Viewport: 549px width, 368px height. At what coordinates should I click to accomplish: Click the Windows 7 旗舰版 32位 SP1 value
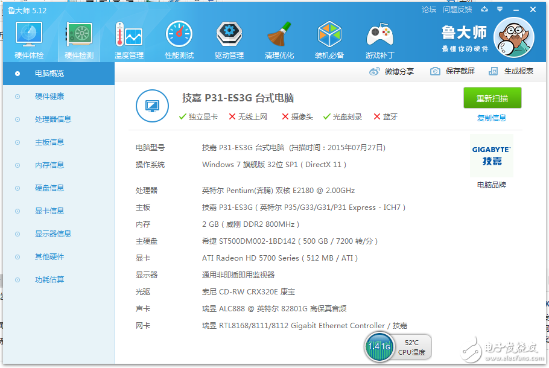click(x=274, y=165)
